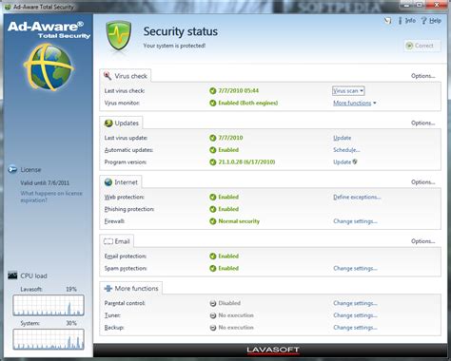451x361 pixels.
Task: Click Update link for program version
Action: (x=342, y=162)
